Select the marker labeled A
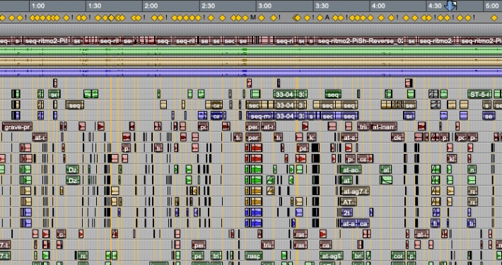Image resolution: width=502 pixels, height=265 pixels. pyautogui.click(x=327, y=18)
